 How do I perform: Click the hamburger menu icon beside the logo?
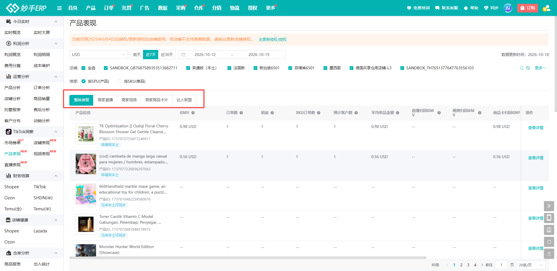[x=59, y=8]
